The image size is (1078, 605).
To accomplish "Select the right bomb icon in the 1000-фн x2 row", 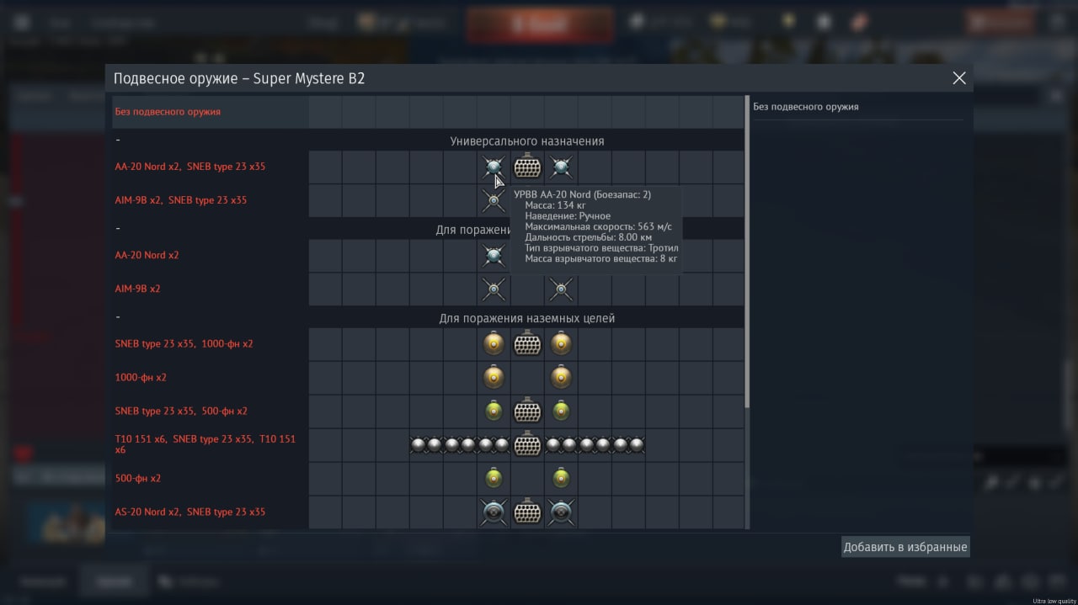I will (x=561, y=378).
